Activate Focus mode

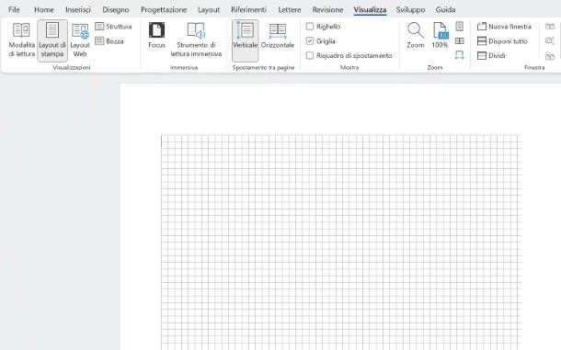(156, 35)
